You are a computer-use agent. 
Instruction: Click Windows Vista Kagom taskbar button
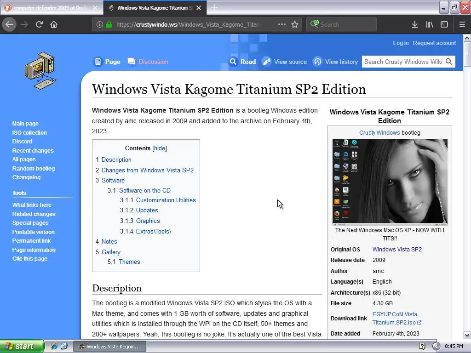[109, 347]
